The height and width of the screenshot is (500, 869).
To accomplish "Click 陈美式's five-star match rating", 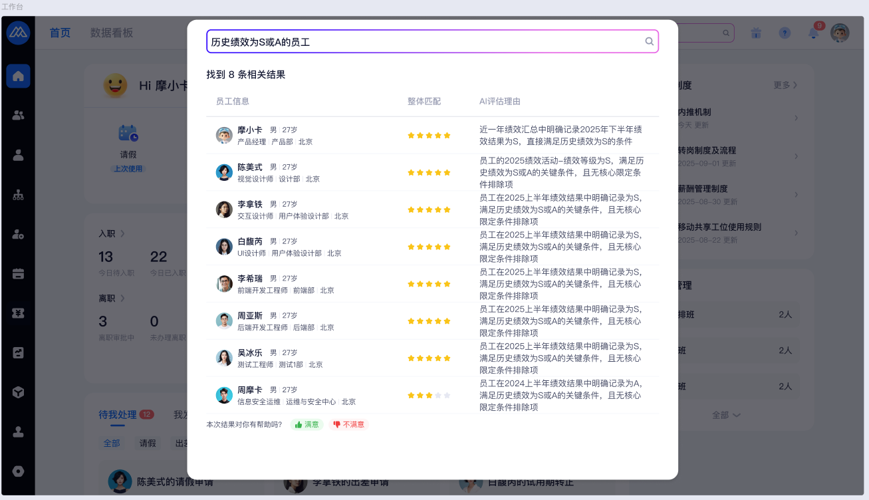I will pos(429,173).
